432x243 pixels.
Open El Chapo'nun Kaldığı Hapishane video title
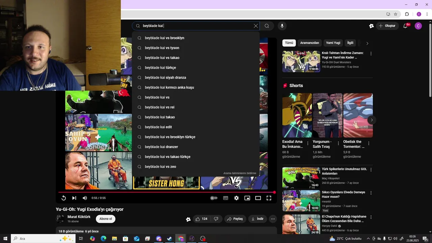pyautogui.click(x=344, y=219)
